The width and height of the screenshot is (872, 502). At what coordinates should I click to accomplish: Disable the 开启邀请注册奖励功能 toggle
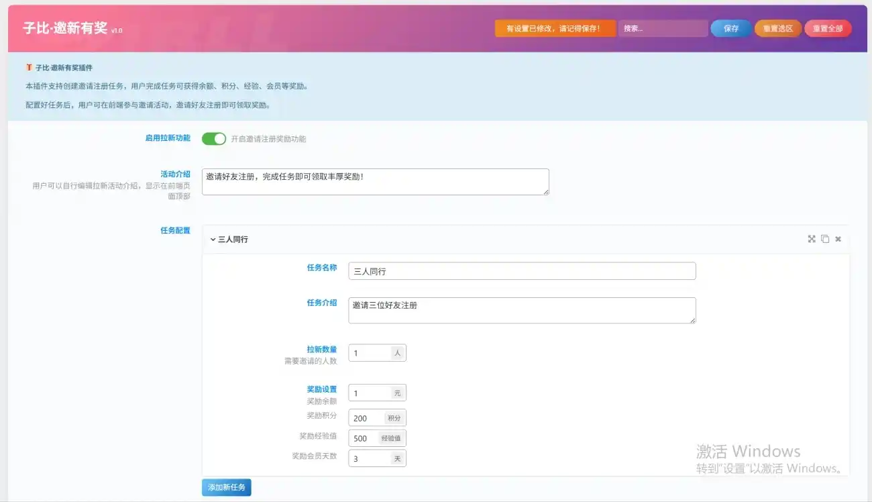tap(213, 138)
